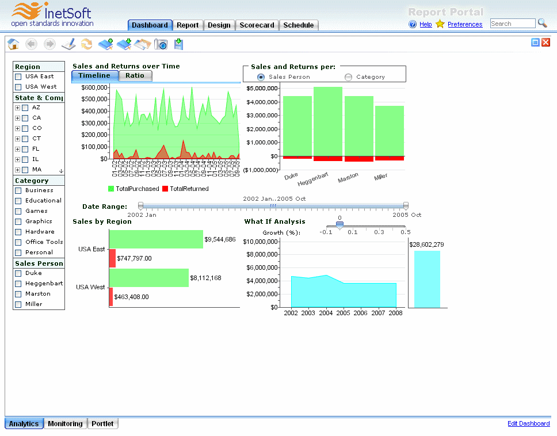Select the Category radio button
557x436 pixels.
coord(348,77)
